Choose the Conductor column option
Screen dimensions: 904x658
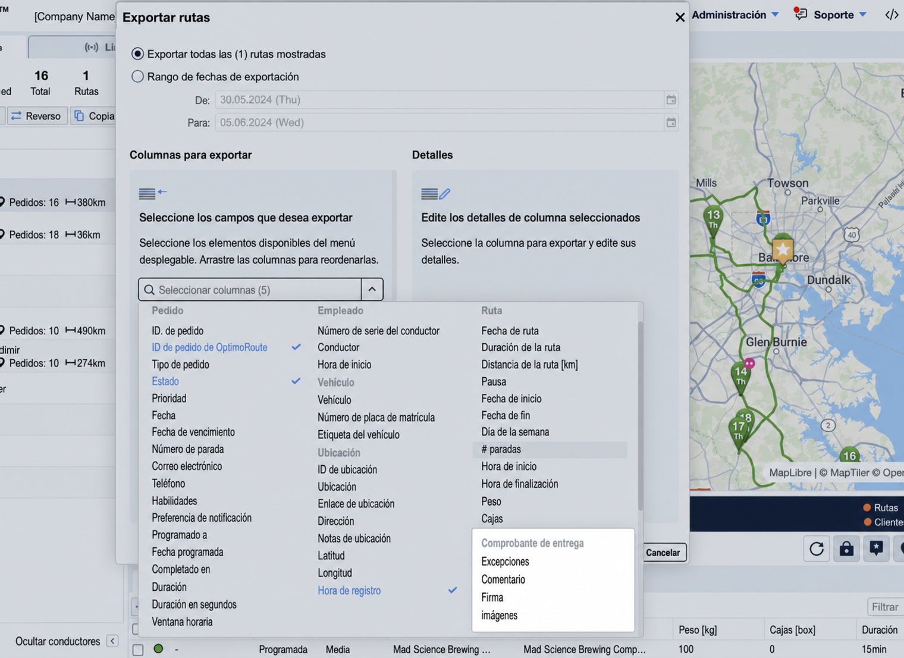point(338,347)
